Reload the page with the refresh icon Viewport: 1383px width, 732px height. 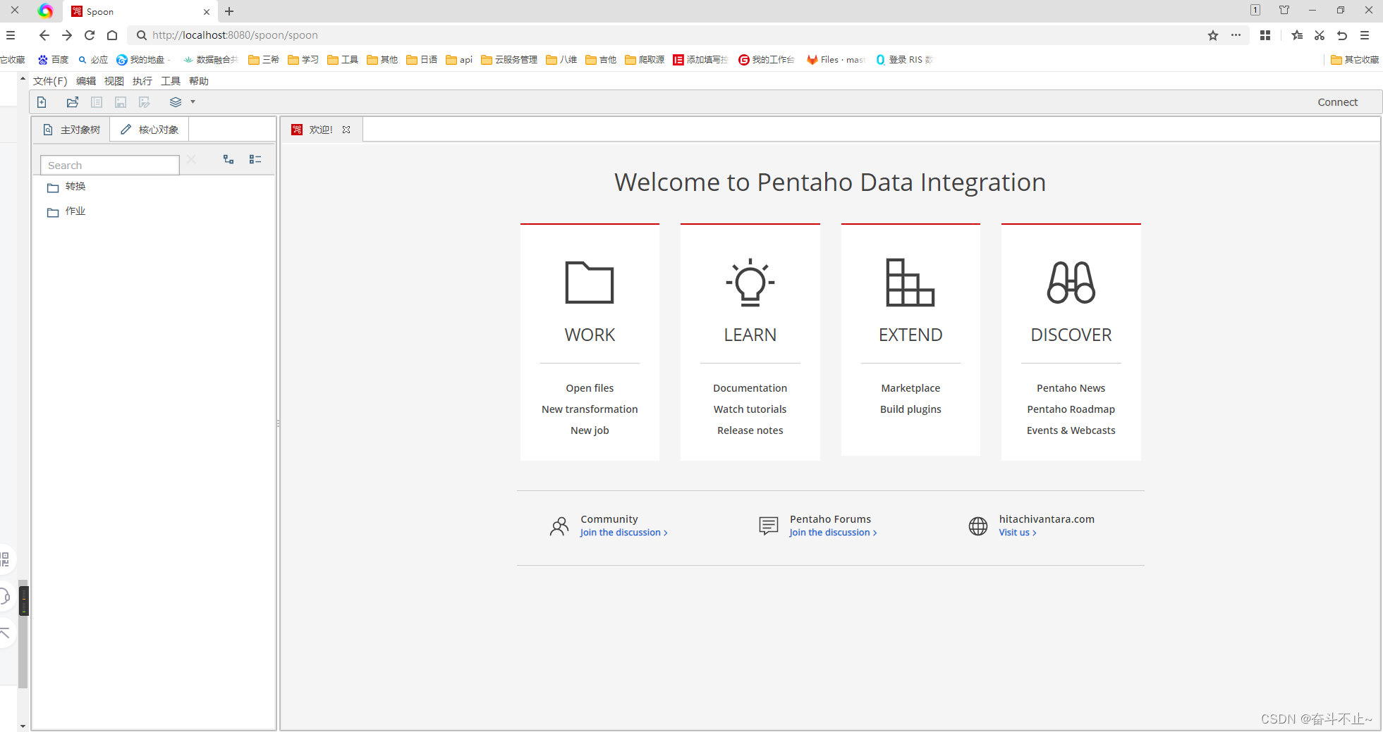(x=90, y=35)
